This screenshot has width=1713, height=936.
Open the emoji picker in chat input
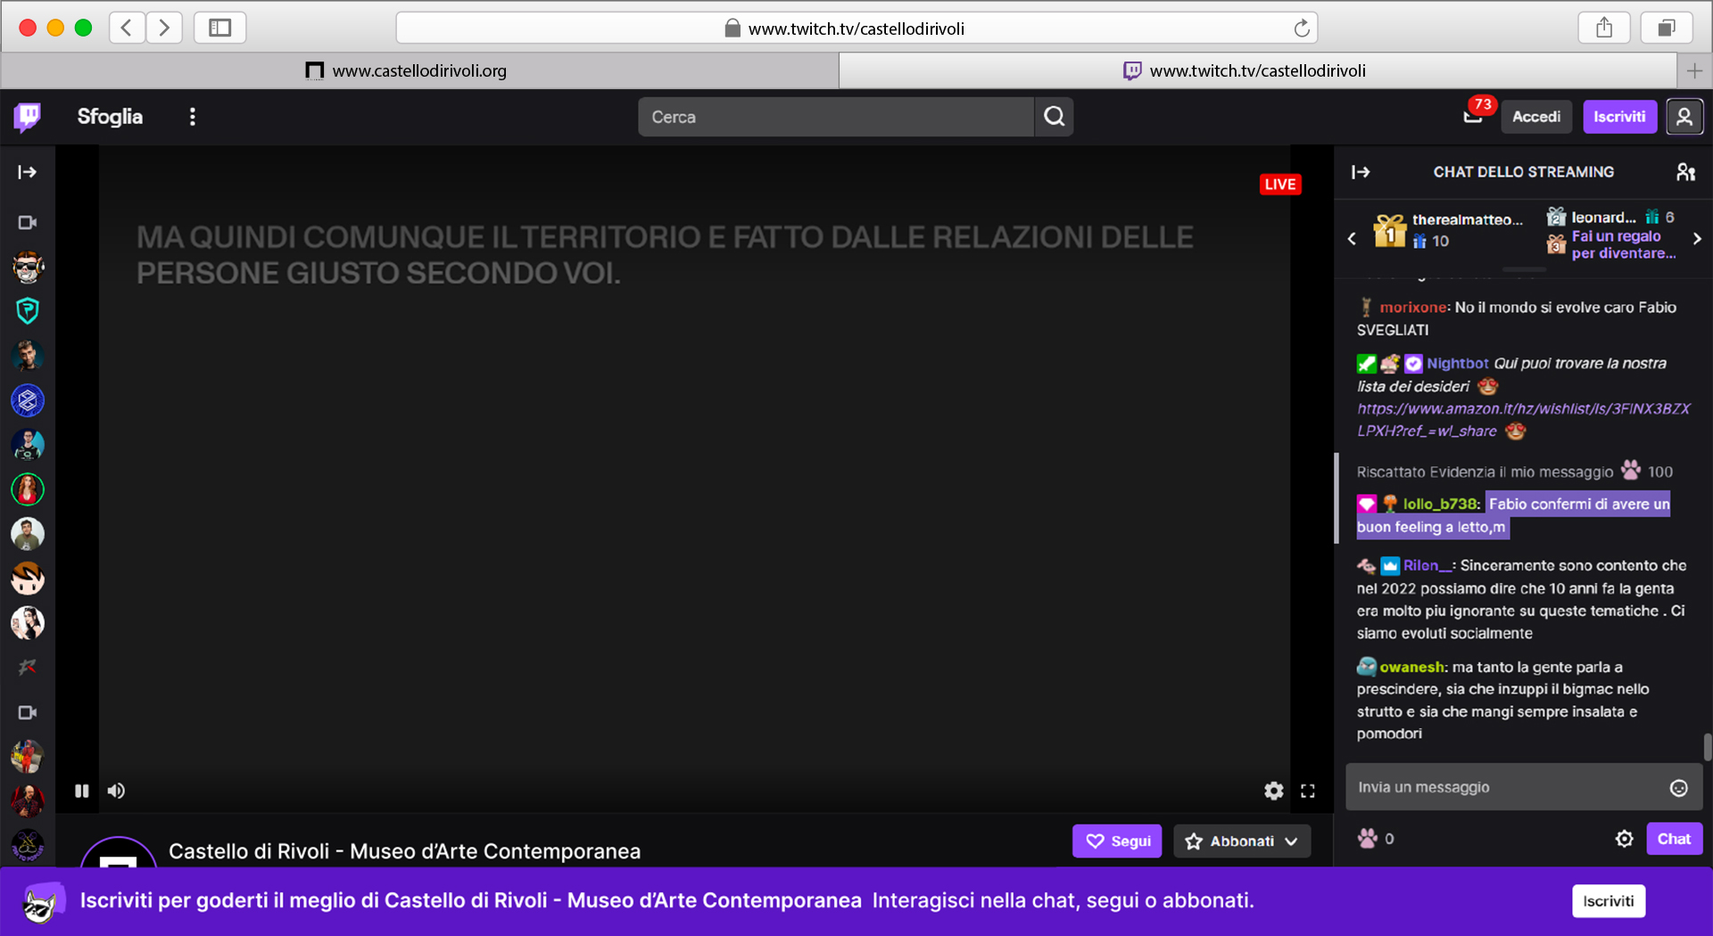click(x=1678, y=787)
